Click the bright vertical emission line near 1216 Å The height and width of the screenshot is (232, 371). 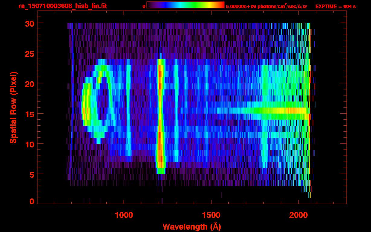[x=160, y=115]
